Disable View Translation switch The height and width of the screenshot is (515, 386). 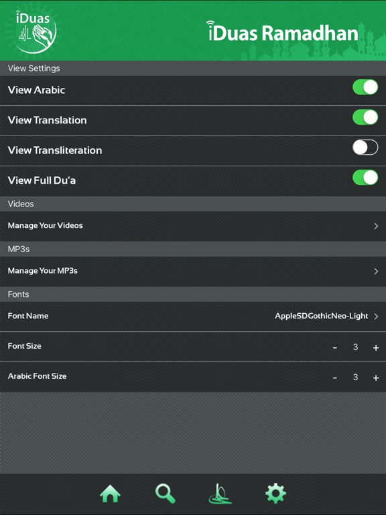pyautogui.click(x=365, y=117)
